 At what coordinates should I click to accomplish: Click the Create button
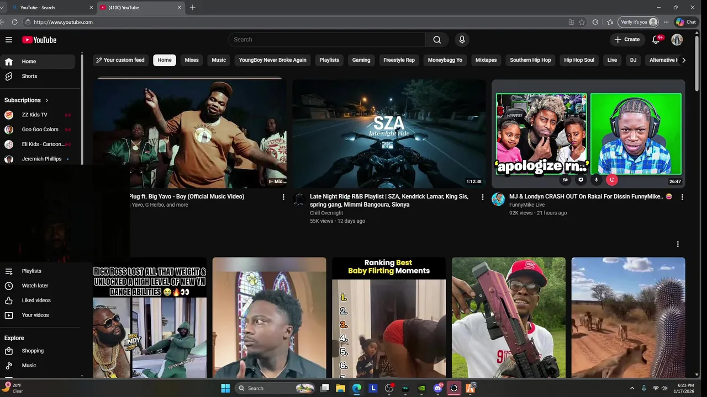(x=627, y=40)
